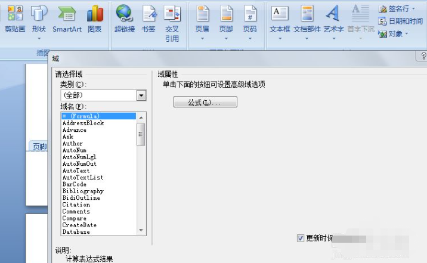This screenshot has height=263, width=427.
Task: Open the WordArt (艺术字) gallery
Action: (x=333, y=18)
